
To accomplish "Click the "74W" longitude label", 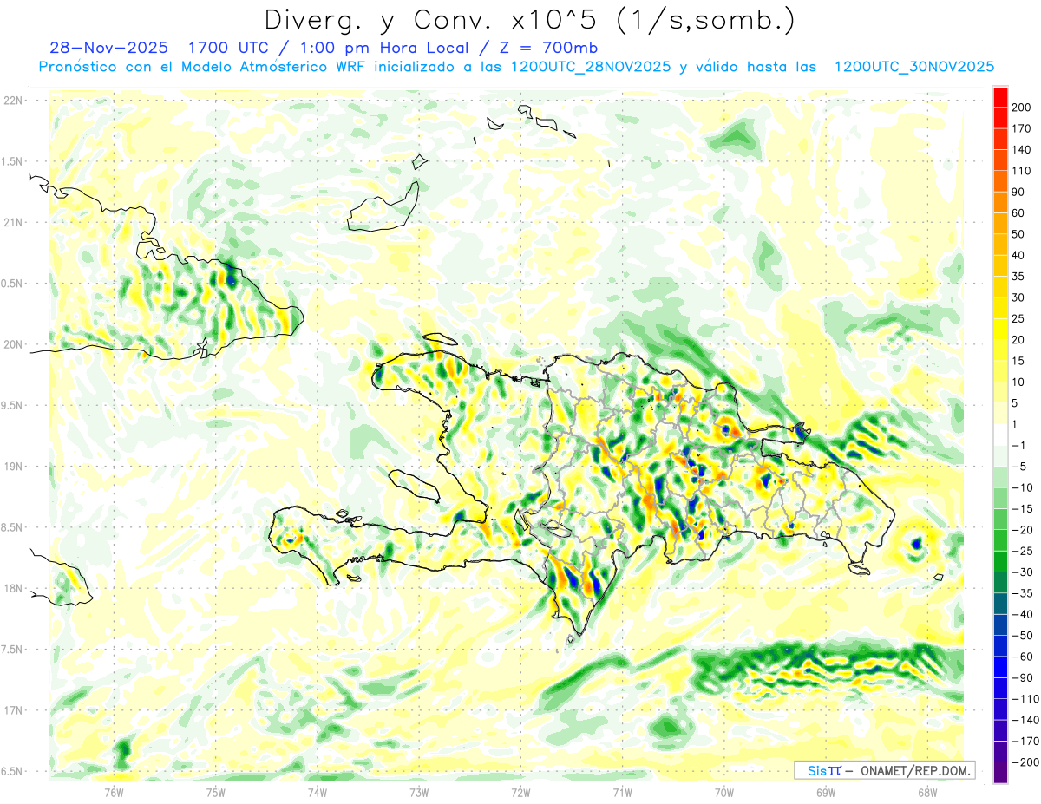I will [x=318, y=792].
